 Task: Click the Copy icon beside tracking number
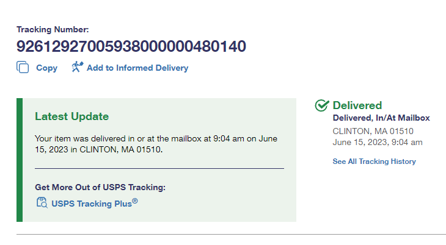coord(23,68)
